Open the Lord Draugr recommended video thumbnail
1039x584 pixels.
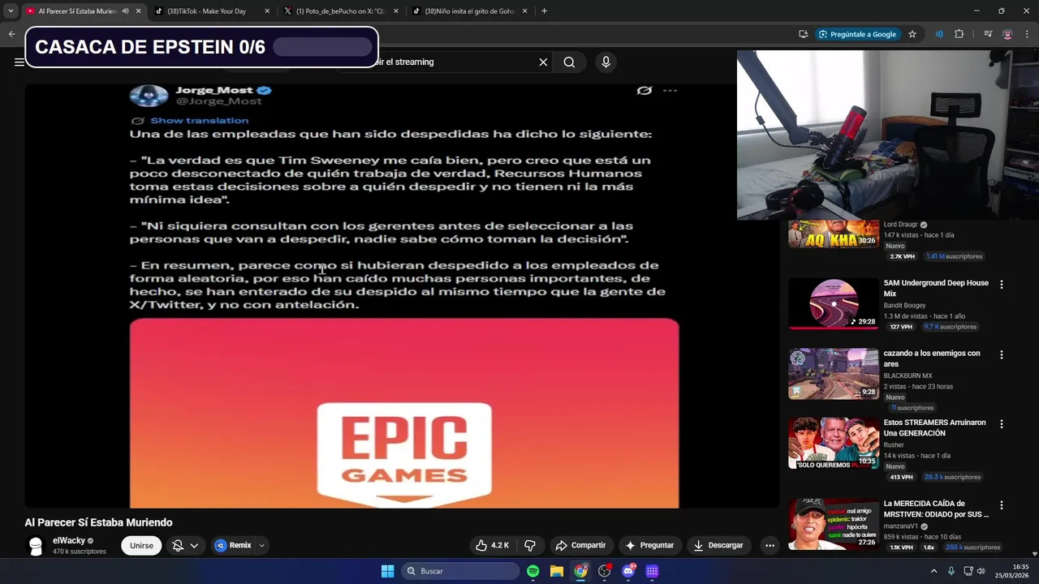[834, 234]
